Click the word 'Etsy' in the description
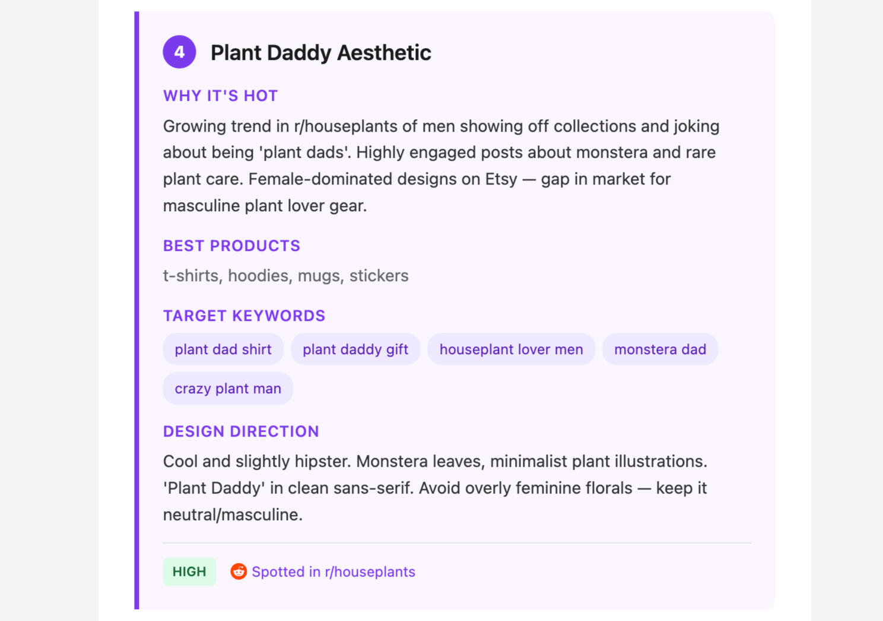The width and height of the screenshot is (883, 621). pyautogui.click(x=501, y=179)
